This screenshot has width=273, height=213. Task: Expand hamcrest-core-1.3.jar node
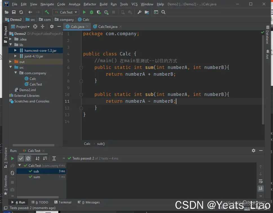click(x=15, y=50)
